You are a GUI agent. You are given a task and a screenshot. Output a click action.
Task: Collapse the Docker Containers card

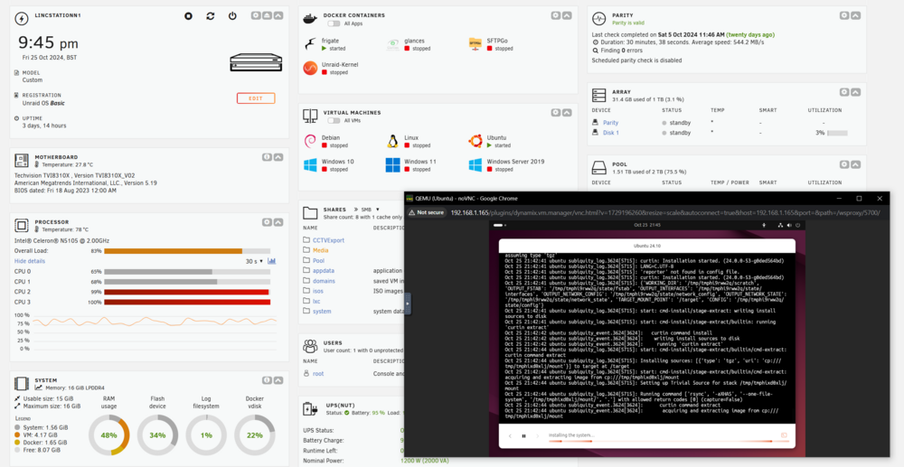coord(567,15)
